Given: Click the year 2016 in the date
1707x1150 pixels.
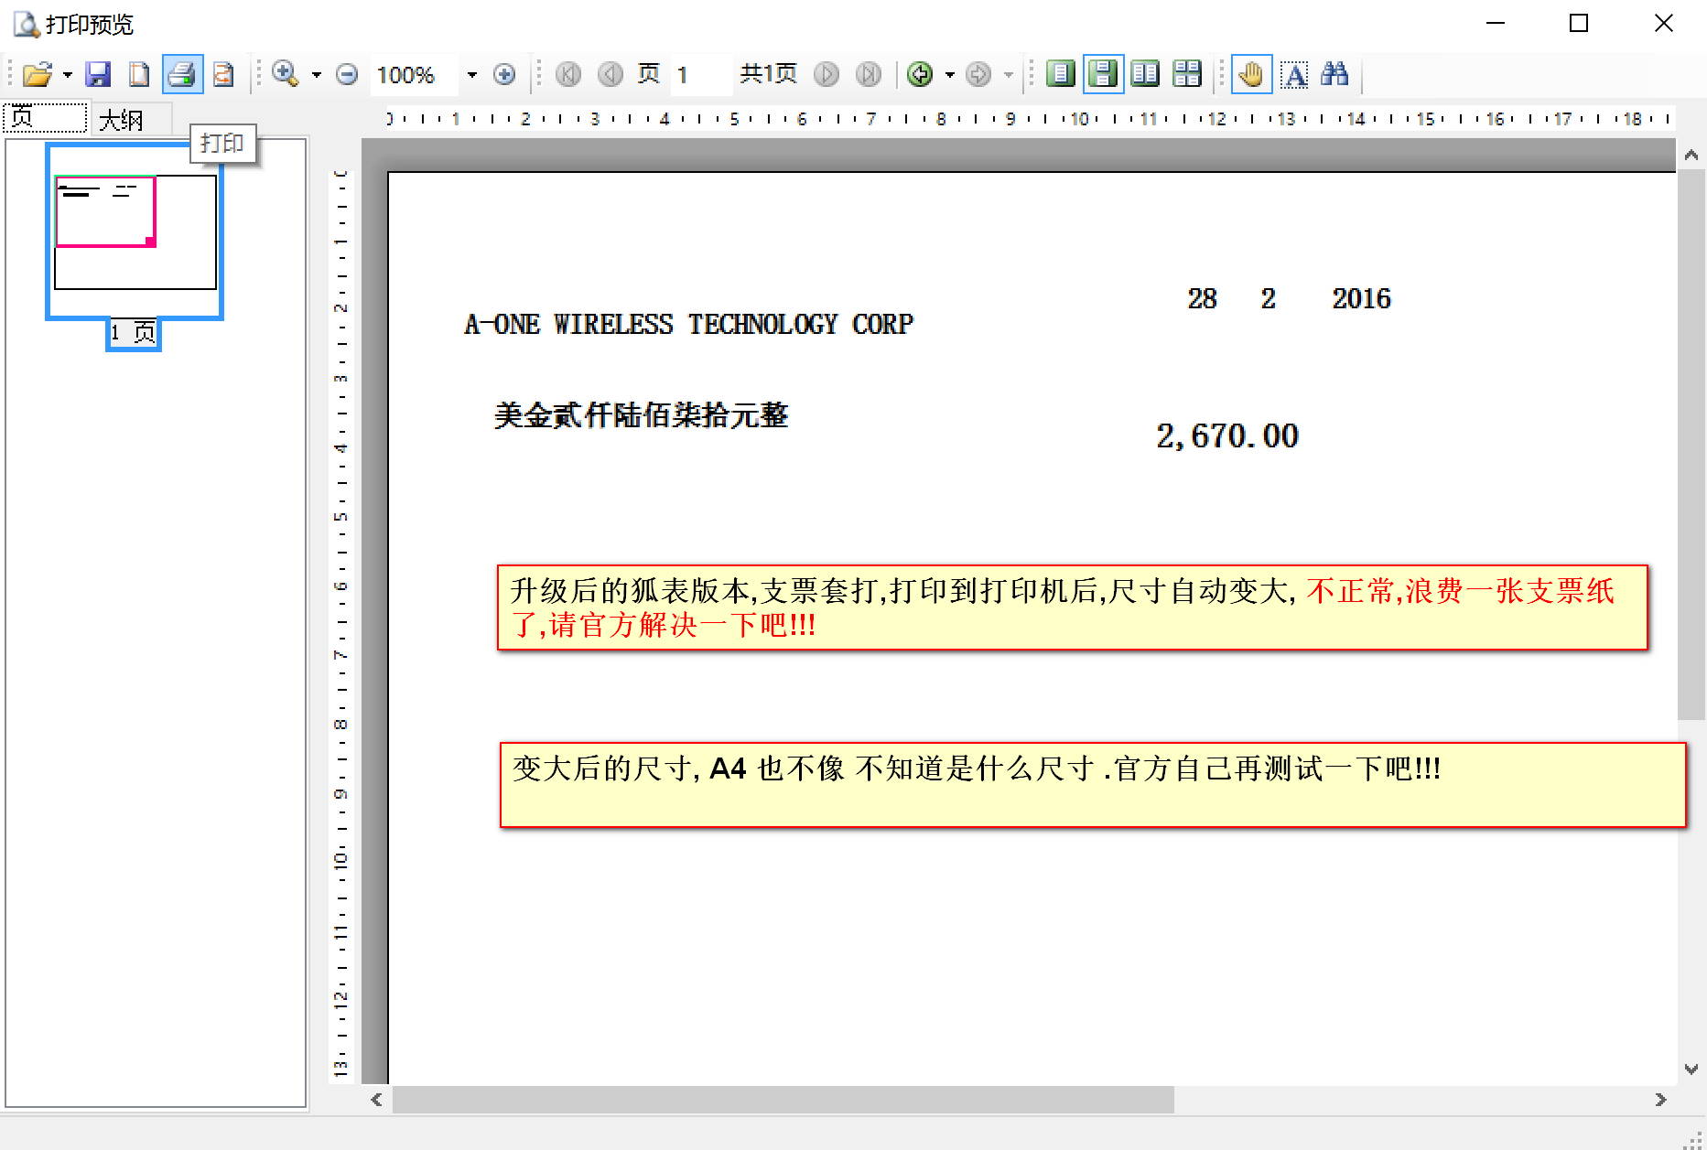Looking at the screenshot, I should pyautogui.click(x=1361, y=298).
